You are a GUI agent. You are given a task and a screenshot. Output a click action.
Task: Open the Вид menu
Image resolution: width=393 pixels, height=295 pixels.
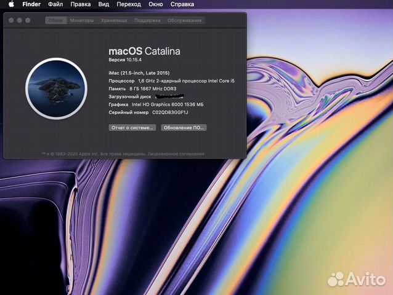click(103, 4)
